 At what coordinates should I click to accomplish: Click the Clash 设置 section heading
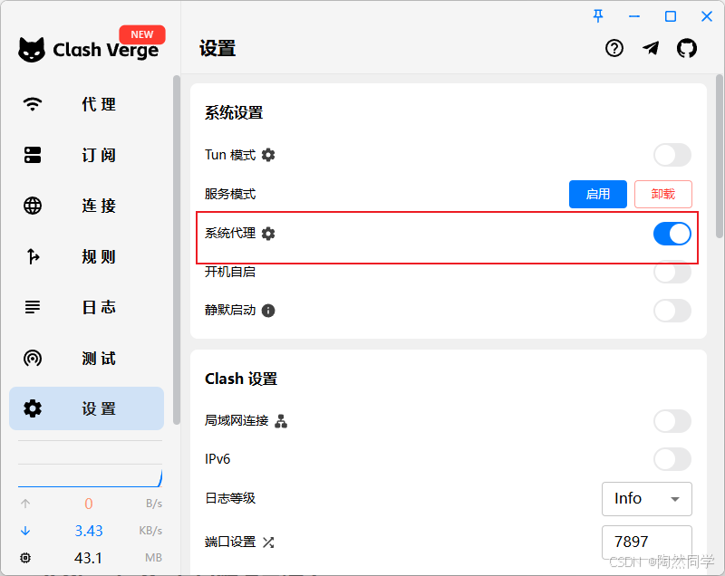[x=241, y=379]
